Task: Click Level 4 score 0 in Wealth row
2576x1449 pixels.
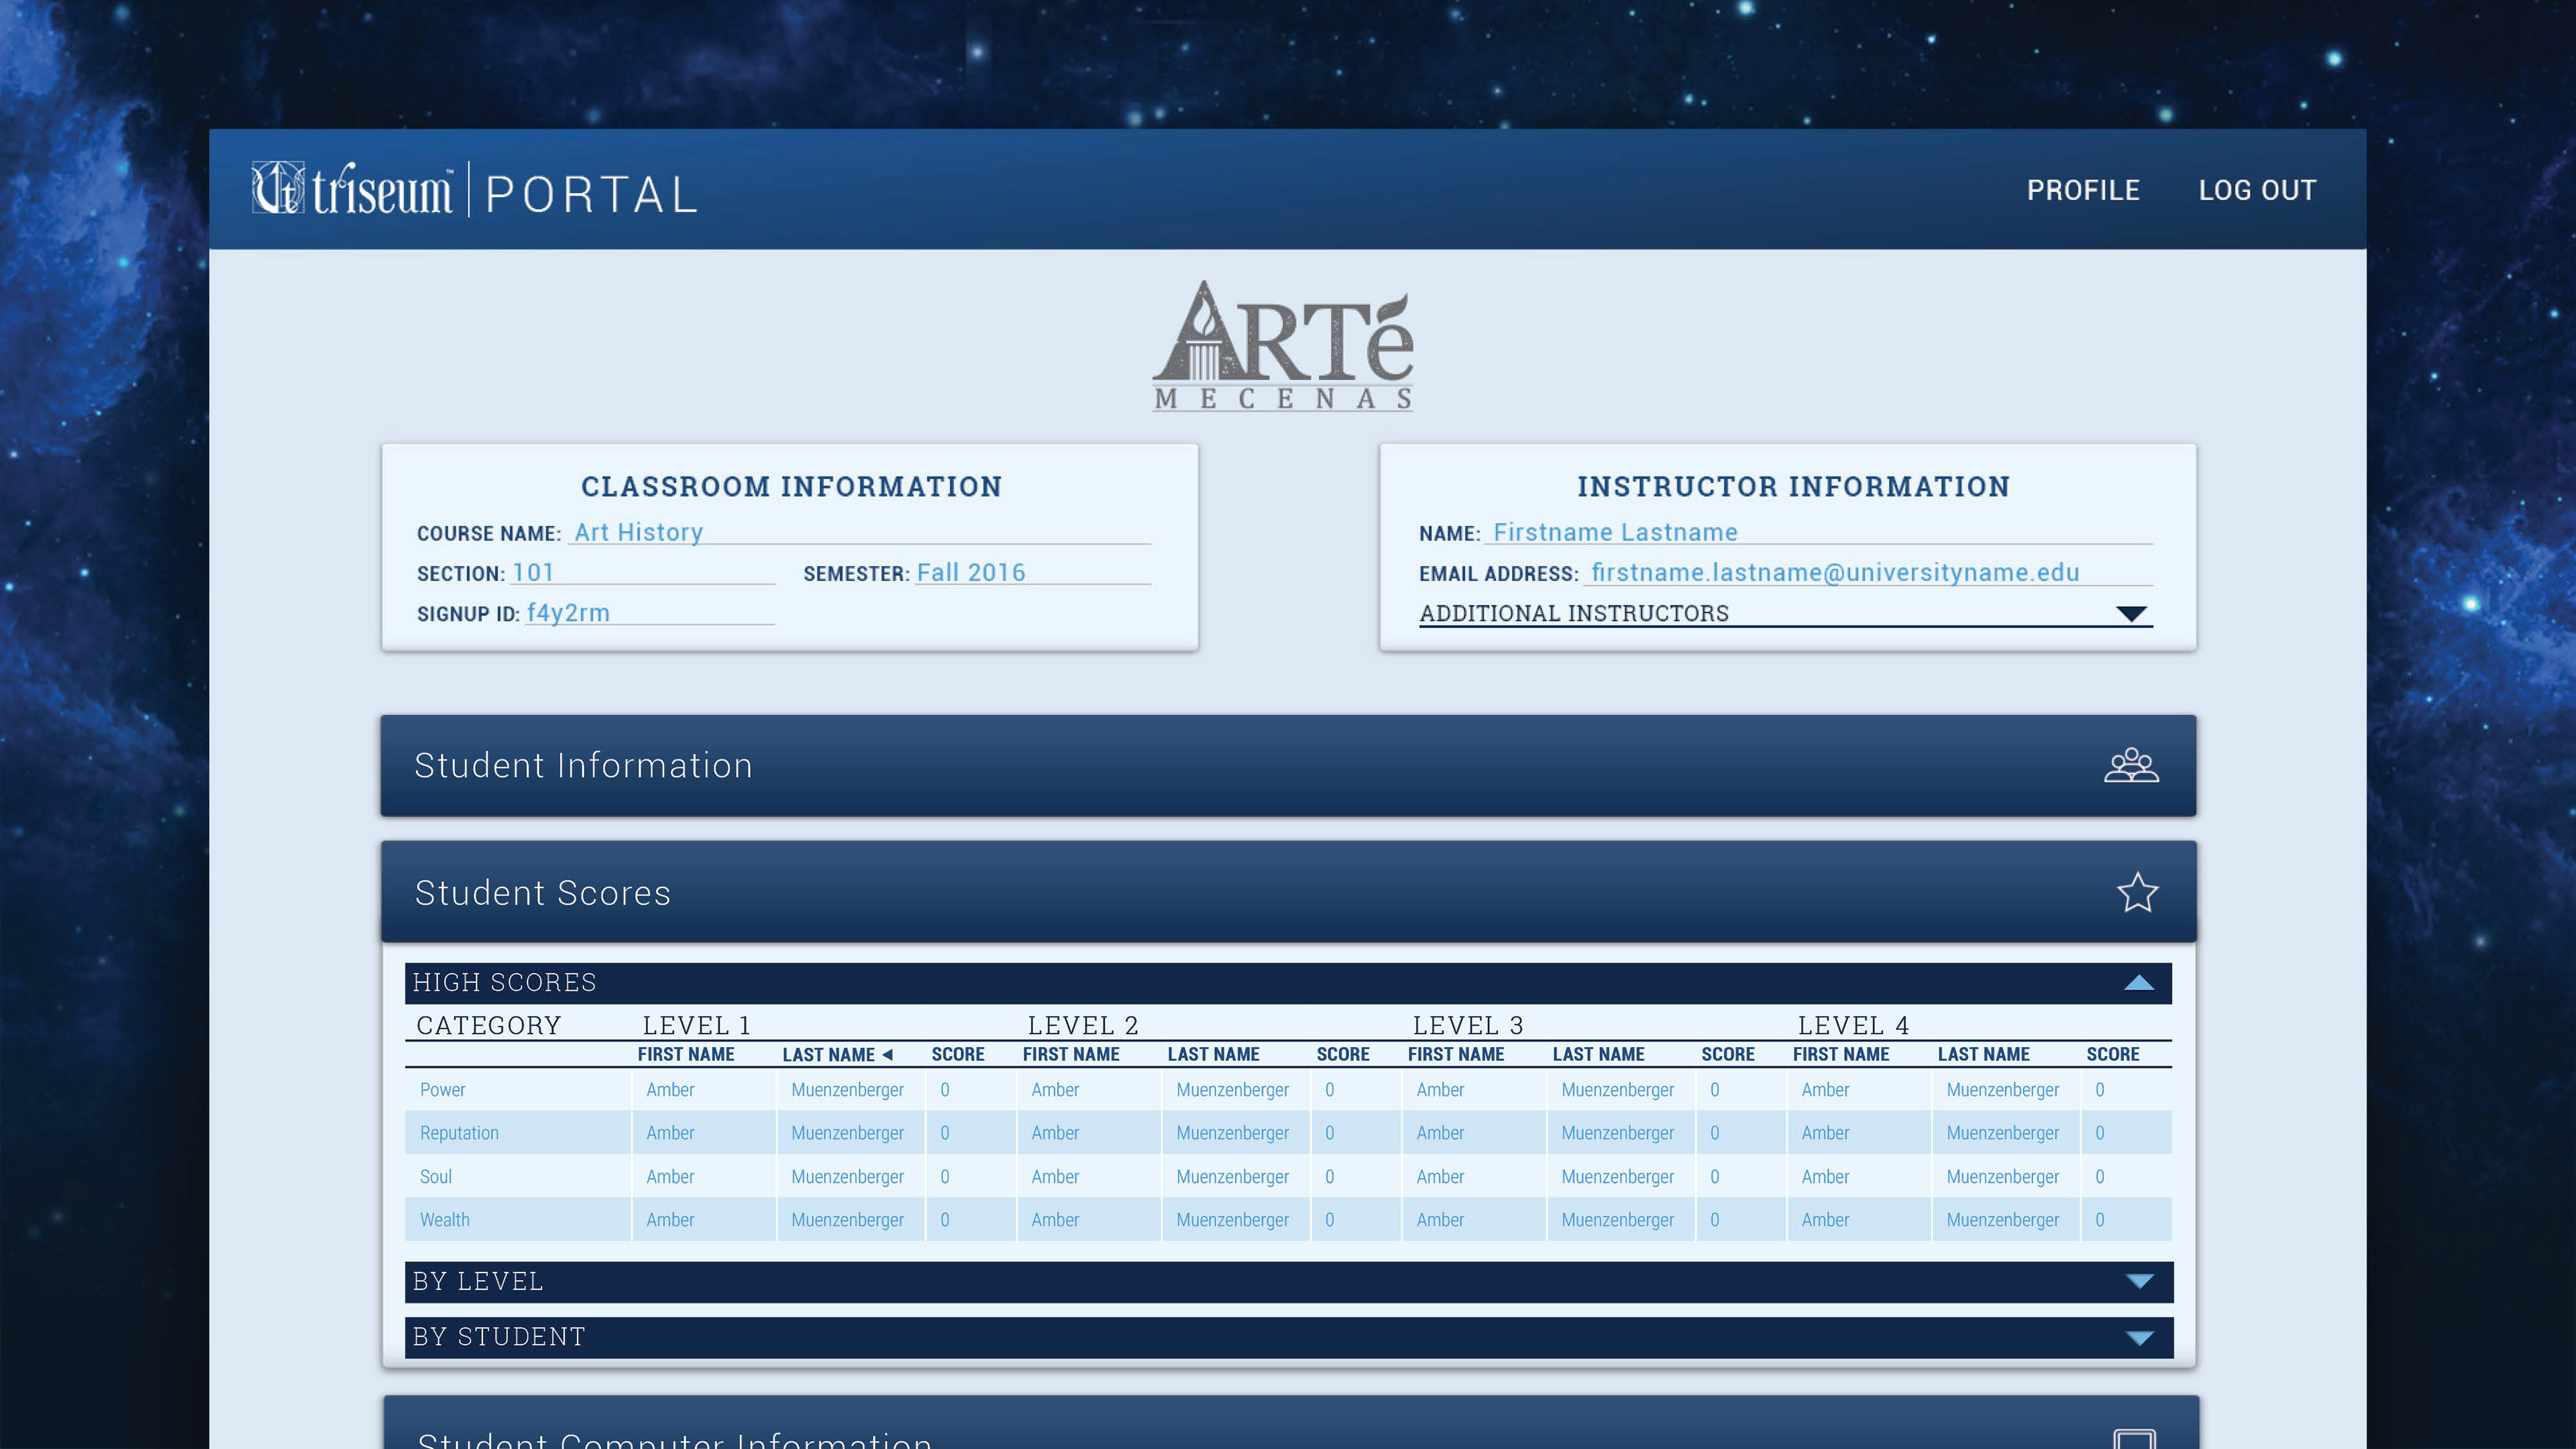Action: point(2100,1220)
